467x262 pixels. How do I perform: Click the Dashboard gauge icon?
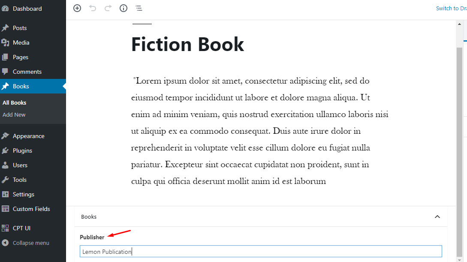(x=5, y=9)
